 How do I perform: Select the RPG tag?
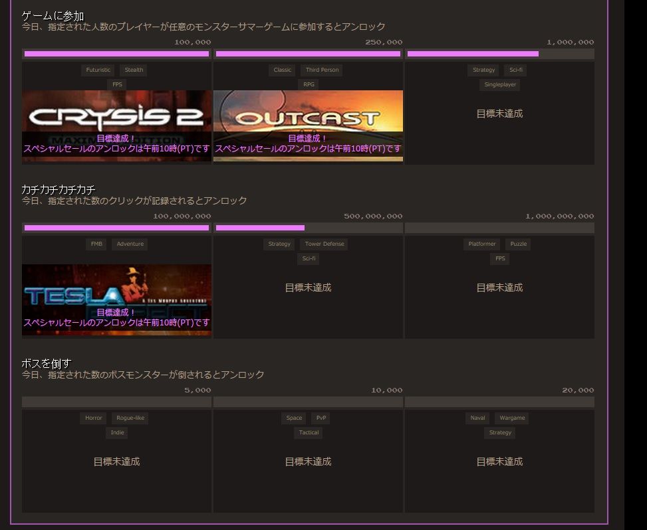(309, 84)
